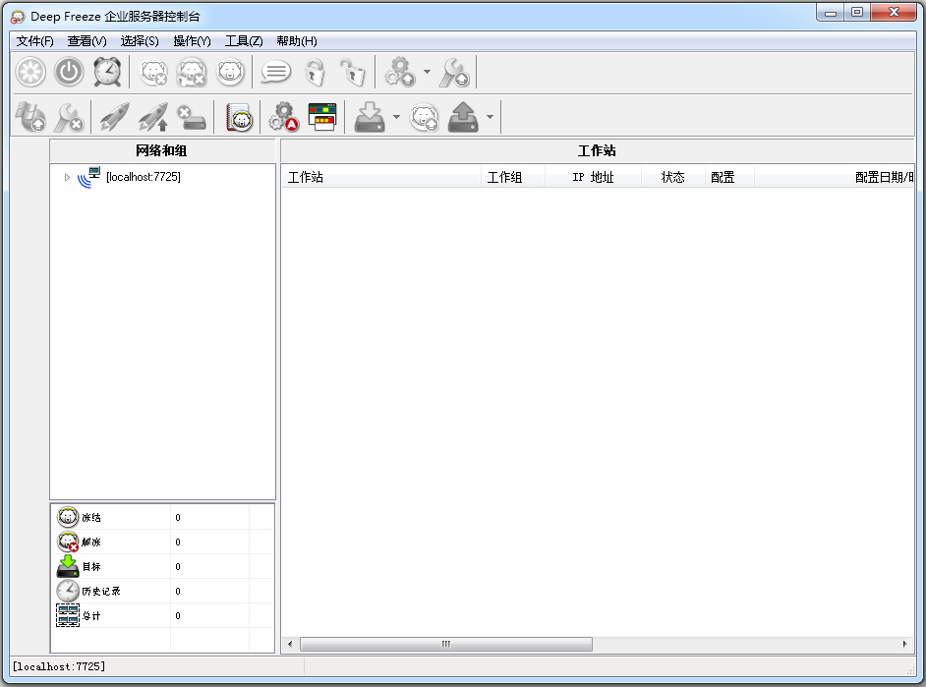Viewport: 926px width, 687px height.
Task: Click the bear with padlock and X icon
Action: (x=192, y=73)
